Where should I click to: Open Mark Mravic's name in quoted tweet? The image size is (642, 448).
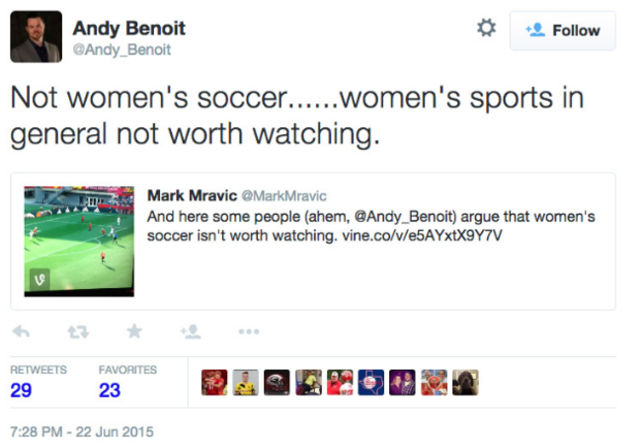[x=189, y=195]
